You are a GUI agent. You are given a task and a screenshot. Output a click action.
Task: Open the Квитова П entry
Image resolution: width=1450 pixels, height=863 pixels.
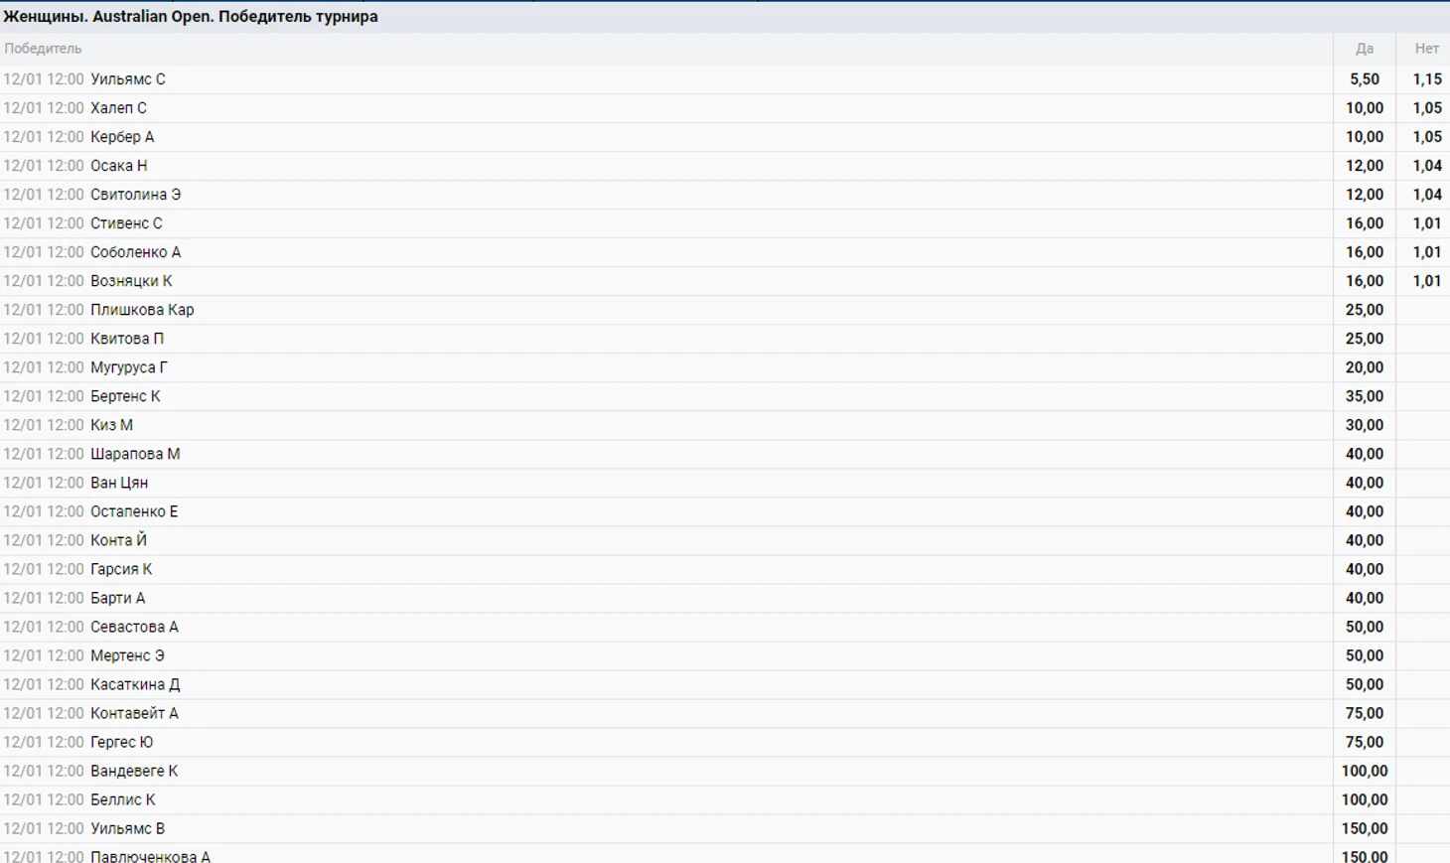[x=127, y=339]
